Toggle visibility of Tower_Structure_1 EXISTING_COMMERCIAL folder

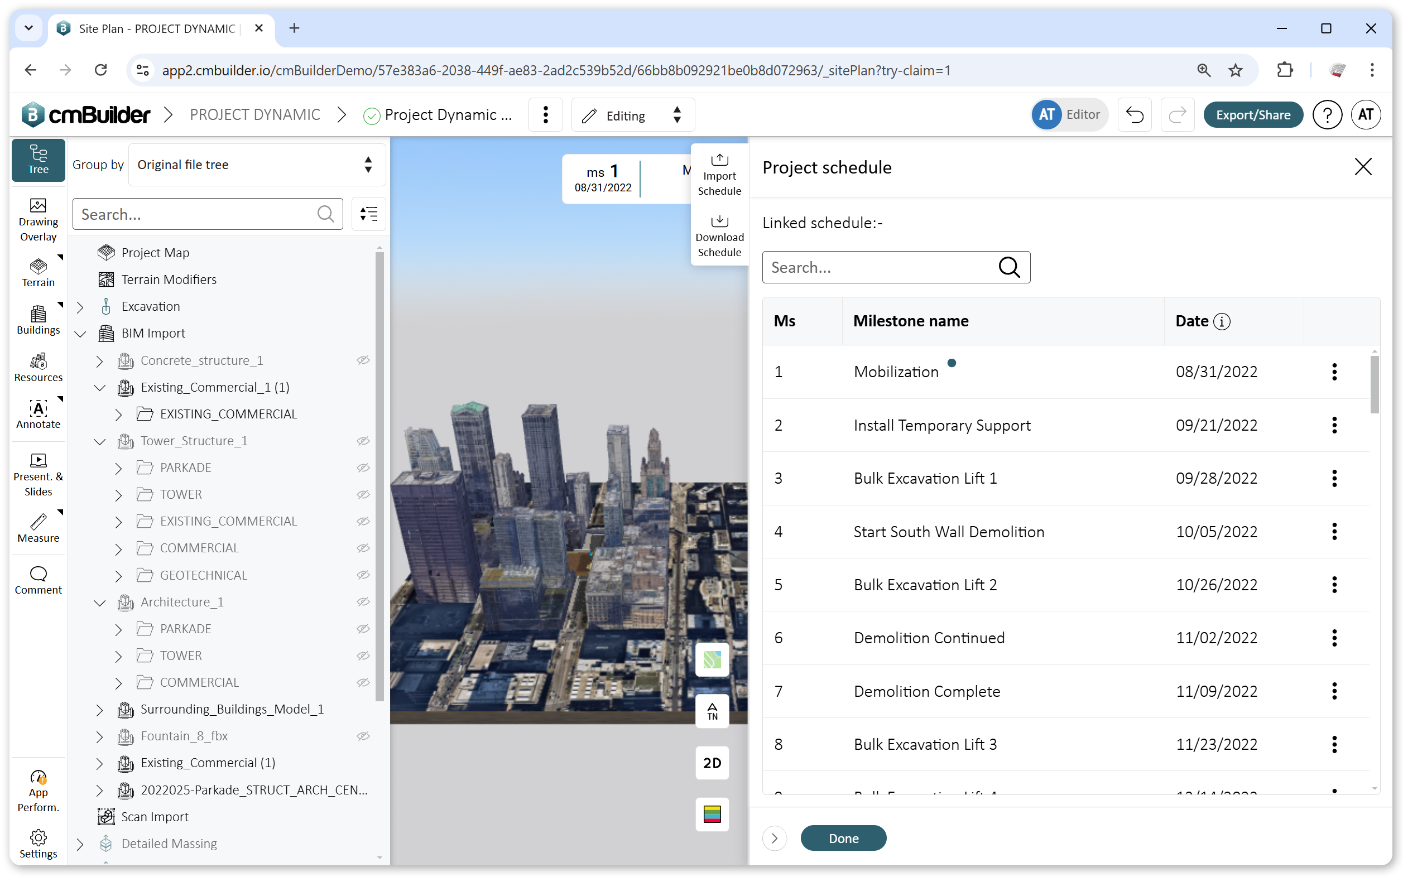point(363,521)
